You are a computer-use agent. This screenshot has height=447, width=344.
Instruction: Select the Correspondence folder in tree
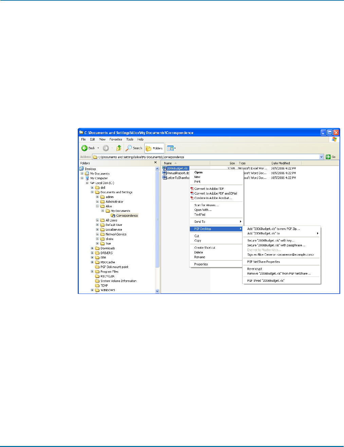click(x=125, y=215)
